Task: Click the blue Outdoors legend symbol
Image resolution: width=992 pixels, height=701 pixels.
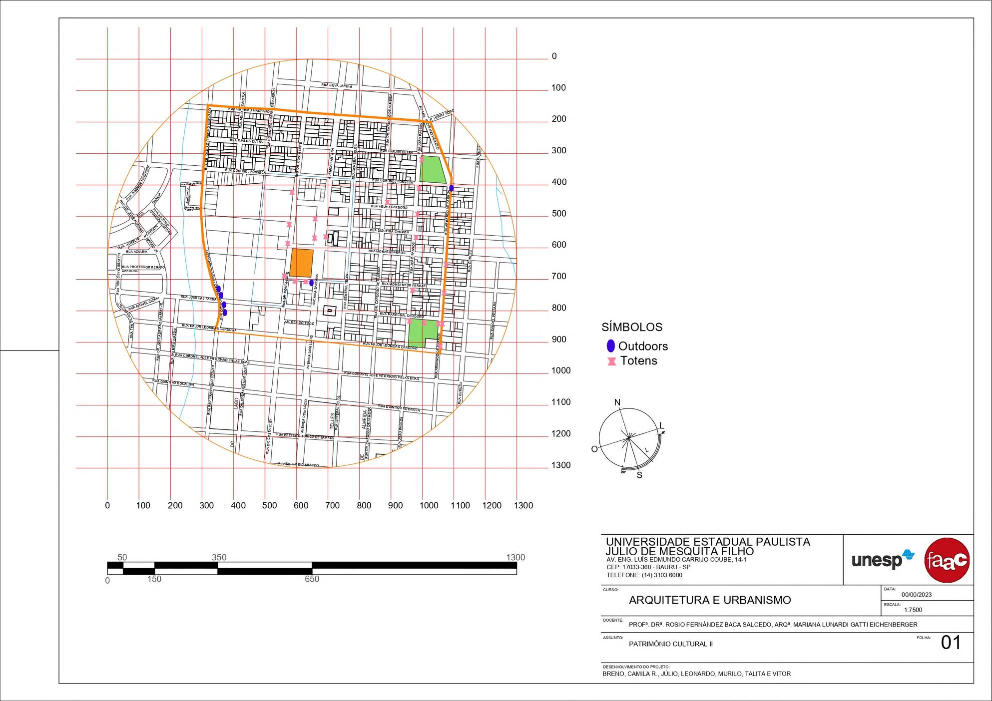Action: click(x=610, y=346)
